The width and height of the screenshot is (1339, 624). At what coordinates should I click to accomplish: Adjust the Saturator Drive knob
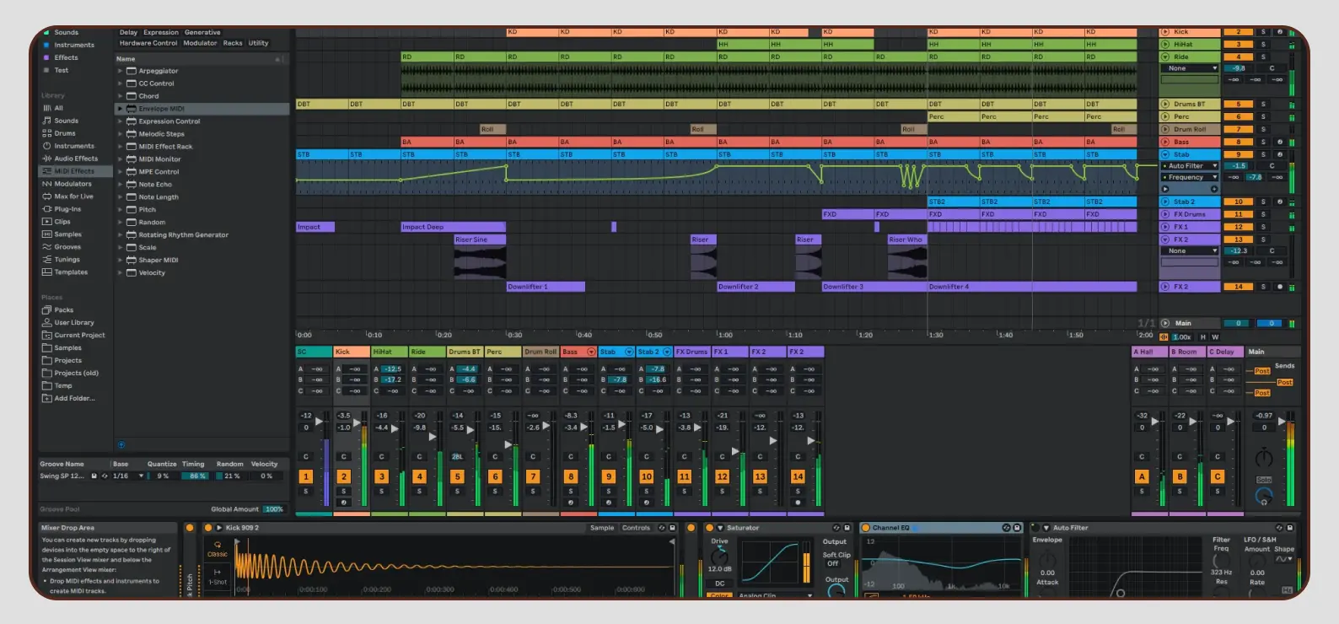(x=719, y=556)
